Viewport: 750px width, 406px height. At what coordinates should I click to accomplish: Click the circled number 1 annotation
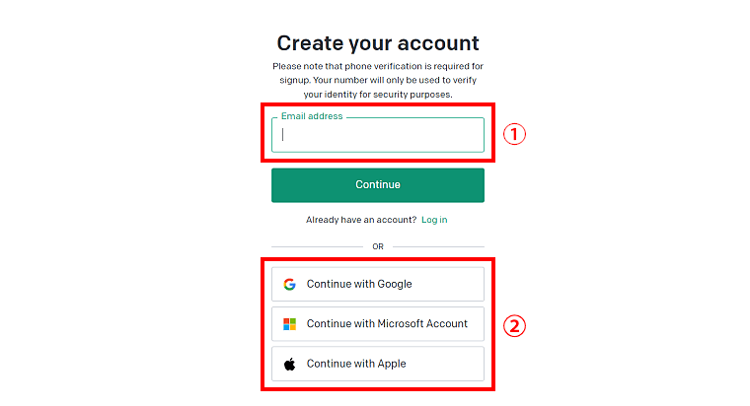point(514,134)
